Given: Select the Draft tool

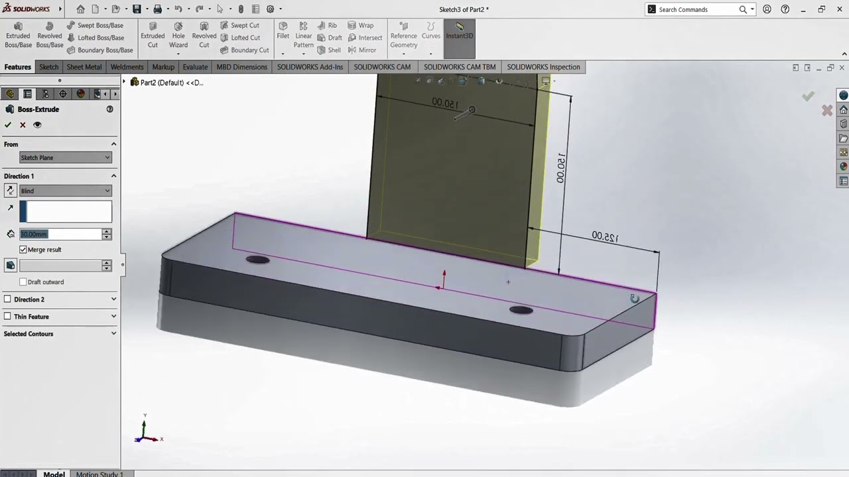Looking at the screenshot, I should (330, 38).
